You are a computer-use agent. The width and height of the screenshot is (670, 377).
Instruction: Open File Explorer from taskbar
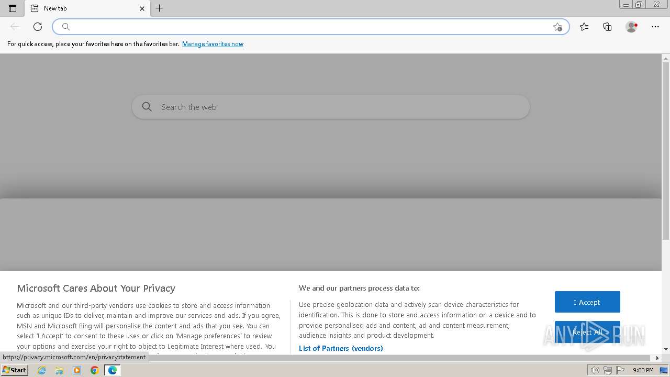(x=59, y=370)
